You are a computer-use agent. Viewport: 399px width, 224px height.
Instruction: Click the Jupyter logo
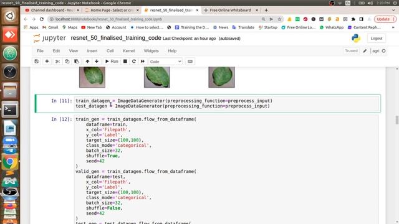(x=50, y=38)
